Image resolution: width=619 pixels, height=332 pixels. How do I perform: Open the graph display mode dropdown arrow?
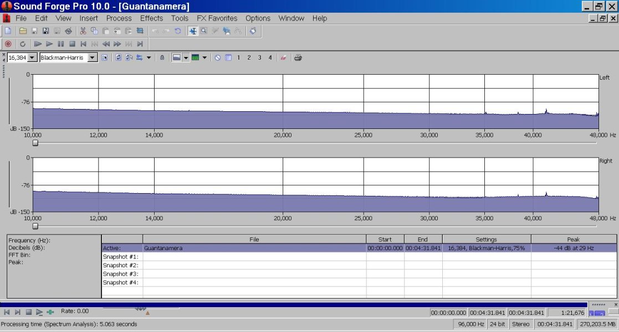(186, 58)
